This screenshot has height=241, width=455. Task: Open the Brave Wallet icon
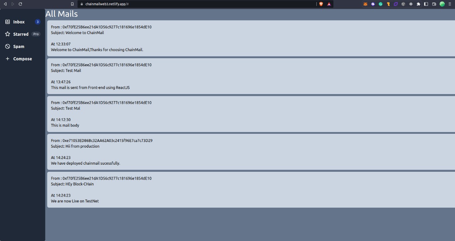pos(434,4)
